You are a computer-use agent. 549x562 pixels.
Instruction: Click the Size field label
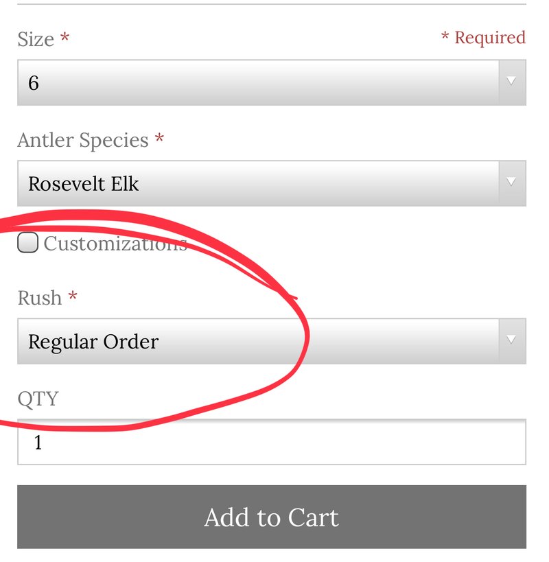(36, 39)
